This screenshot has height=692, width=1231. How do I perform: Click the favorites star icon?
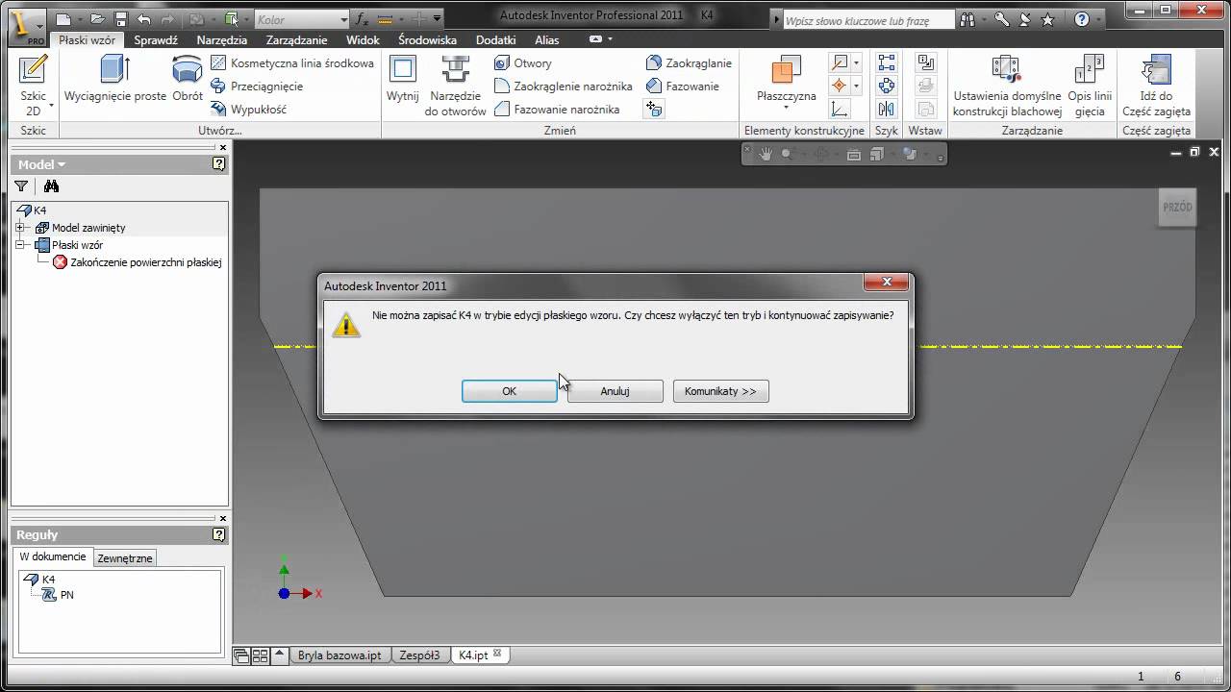1048,19
